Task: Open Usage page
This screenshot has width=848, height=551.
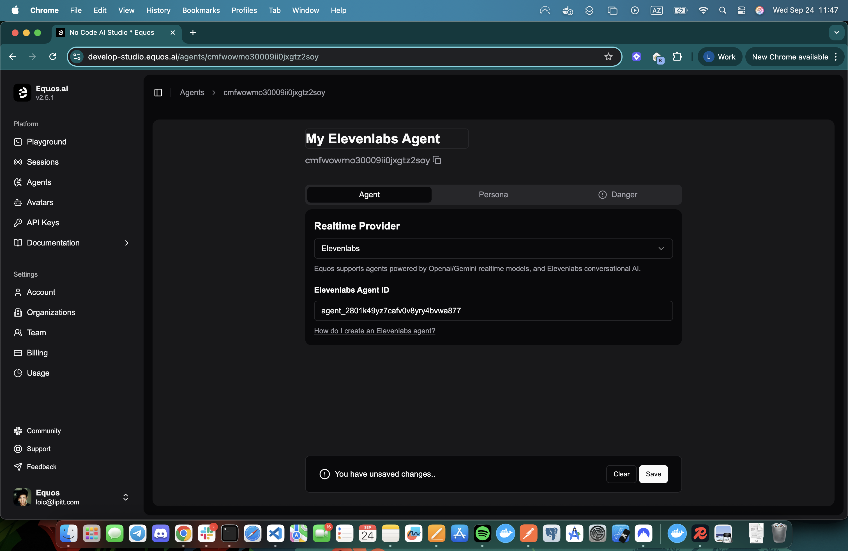Action: (x=38, y=373)
